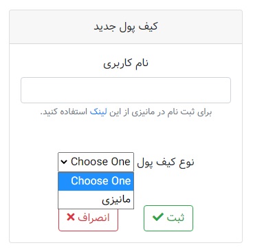Click the helper text below the username field
The image size is (253, 252).
pyautogui.click(x=126, y=112)
